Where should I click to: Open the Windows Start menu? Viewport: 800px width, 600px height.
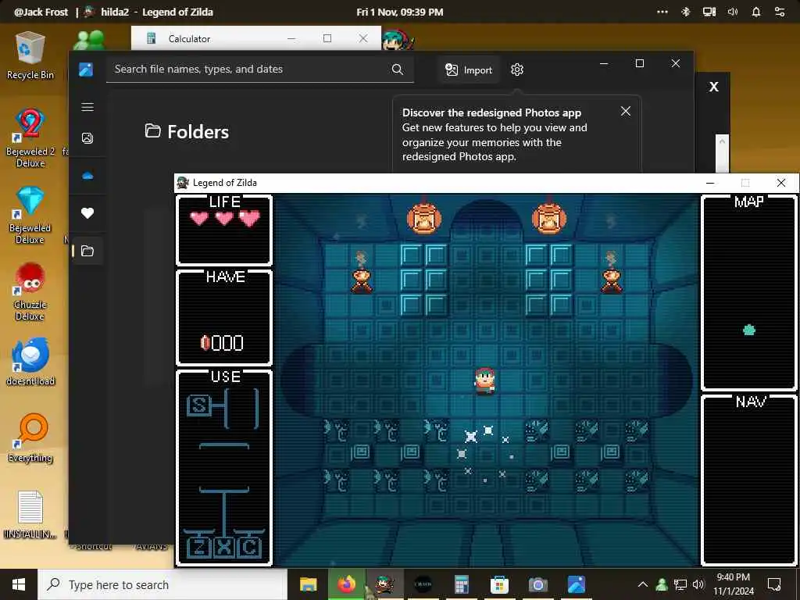pos(19,584)
